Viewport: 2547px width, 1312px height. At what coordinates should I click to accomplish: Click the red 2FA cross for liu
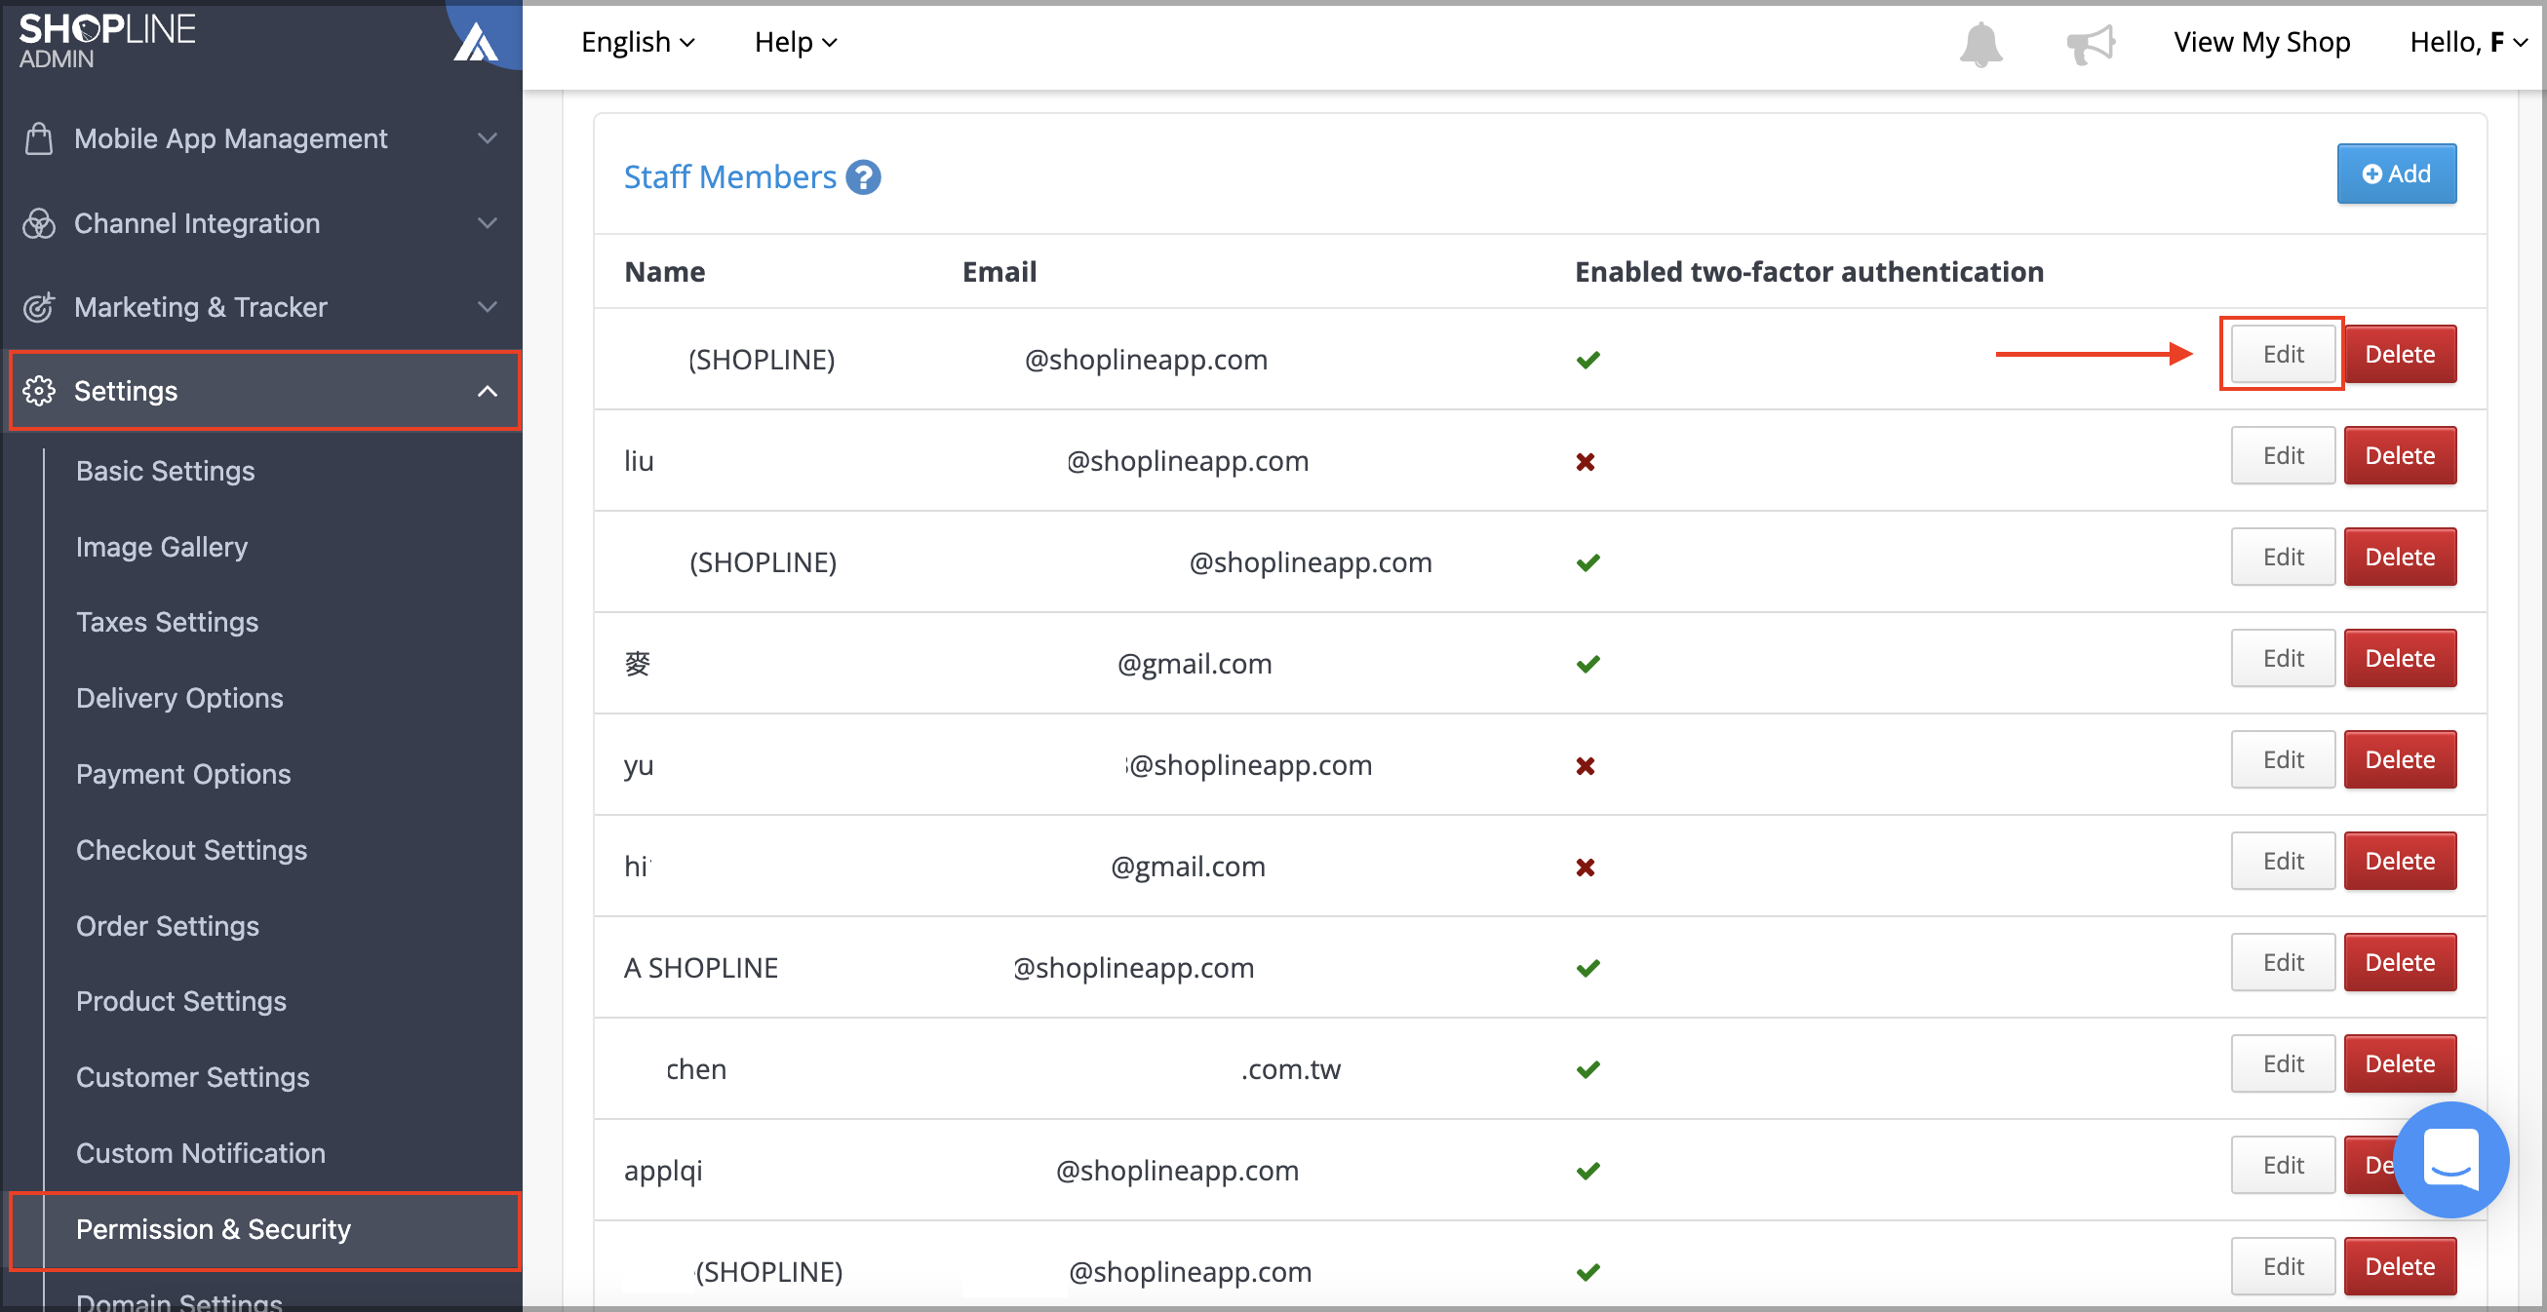coord(1585,462)
